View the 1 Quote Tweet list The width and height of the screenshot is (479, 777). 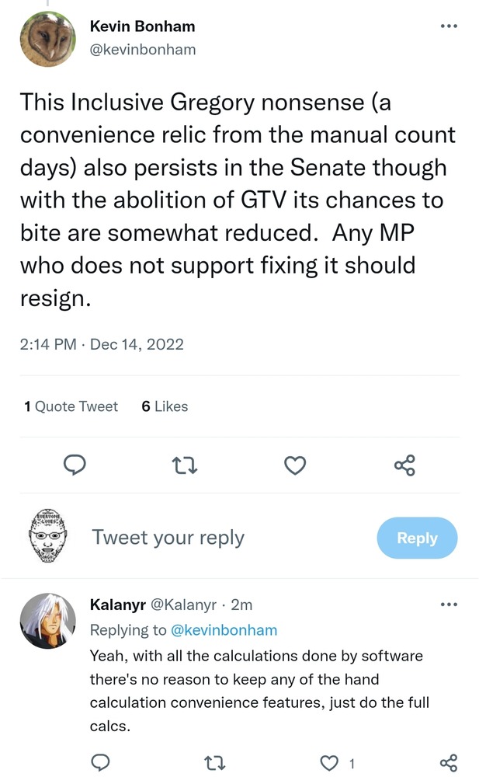[x=71, y=406]
